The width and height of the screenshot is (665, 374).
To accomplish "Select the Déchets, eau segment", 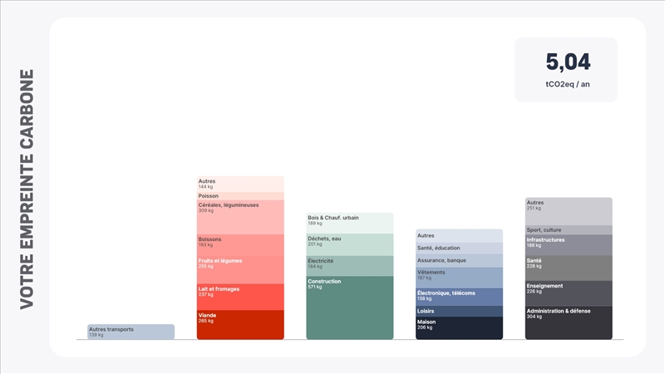I will tap(349, 244).
